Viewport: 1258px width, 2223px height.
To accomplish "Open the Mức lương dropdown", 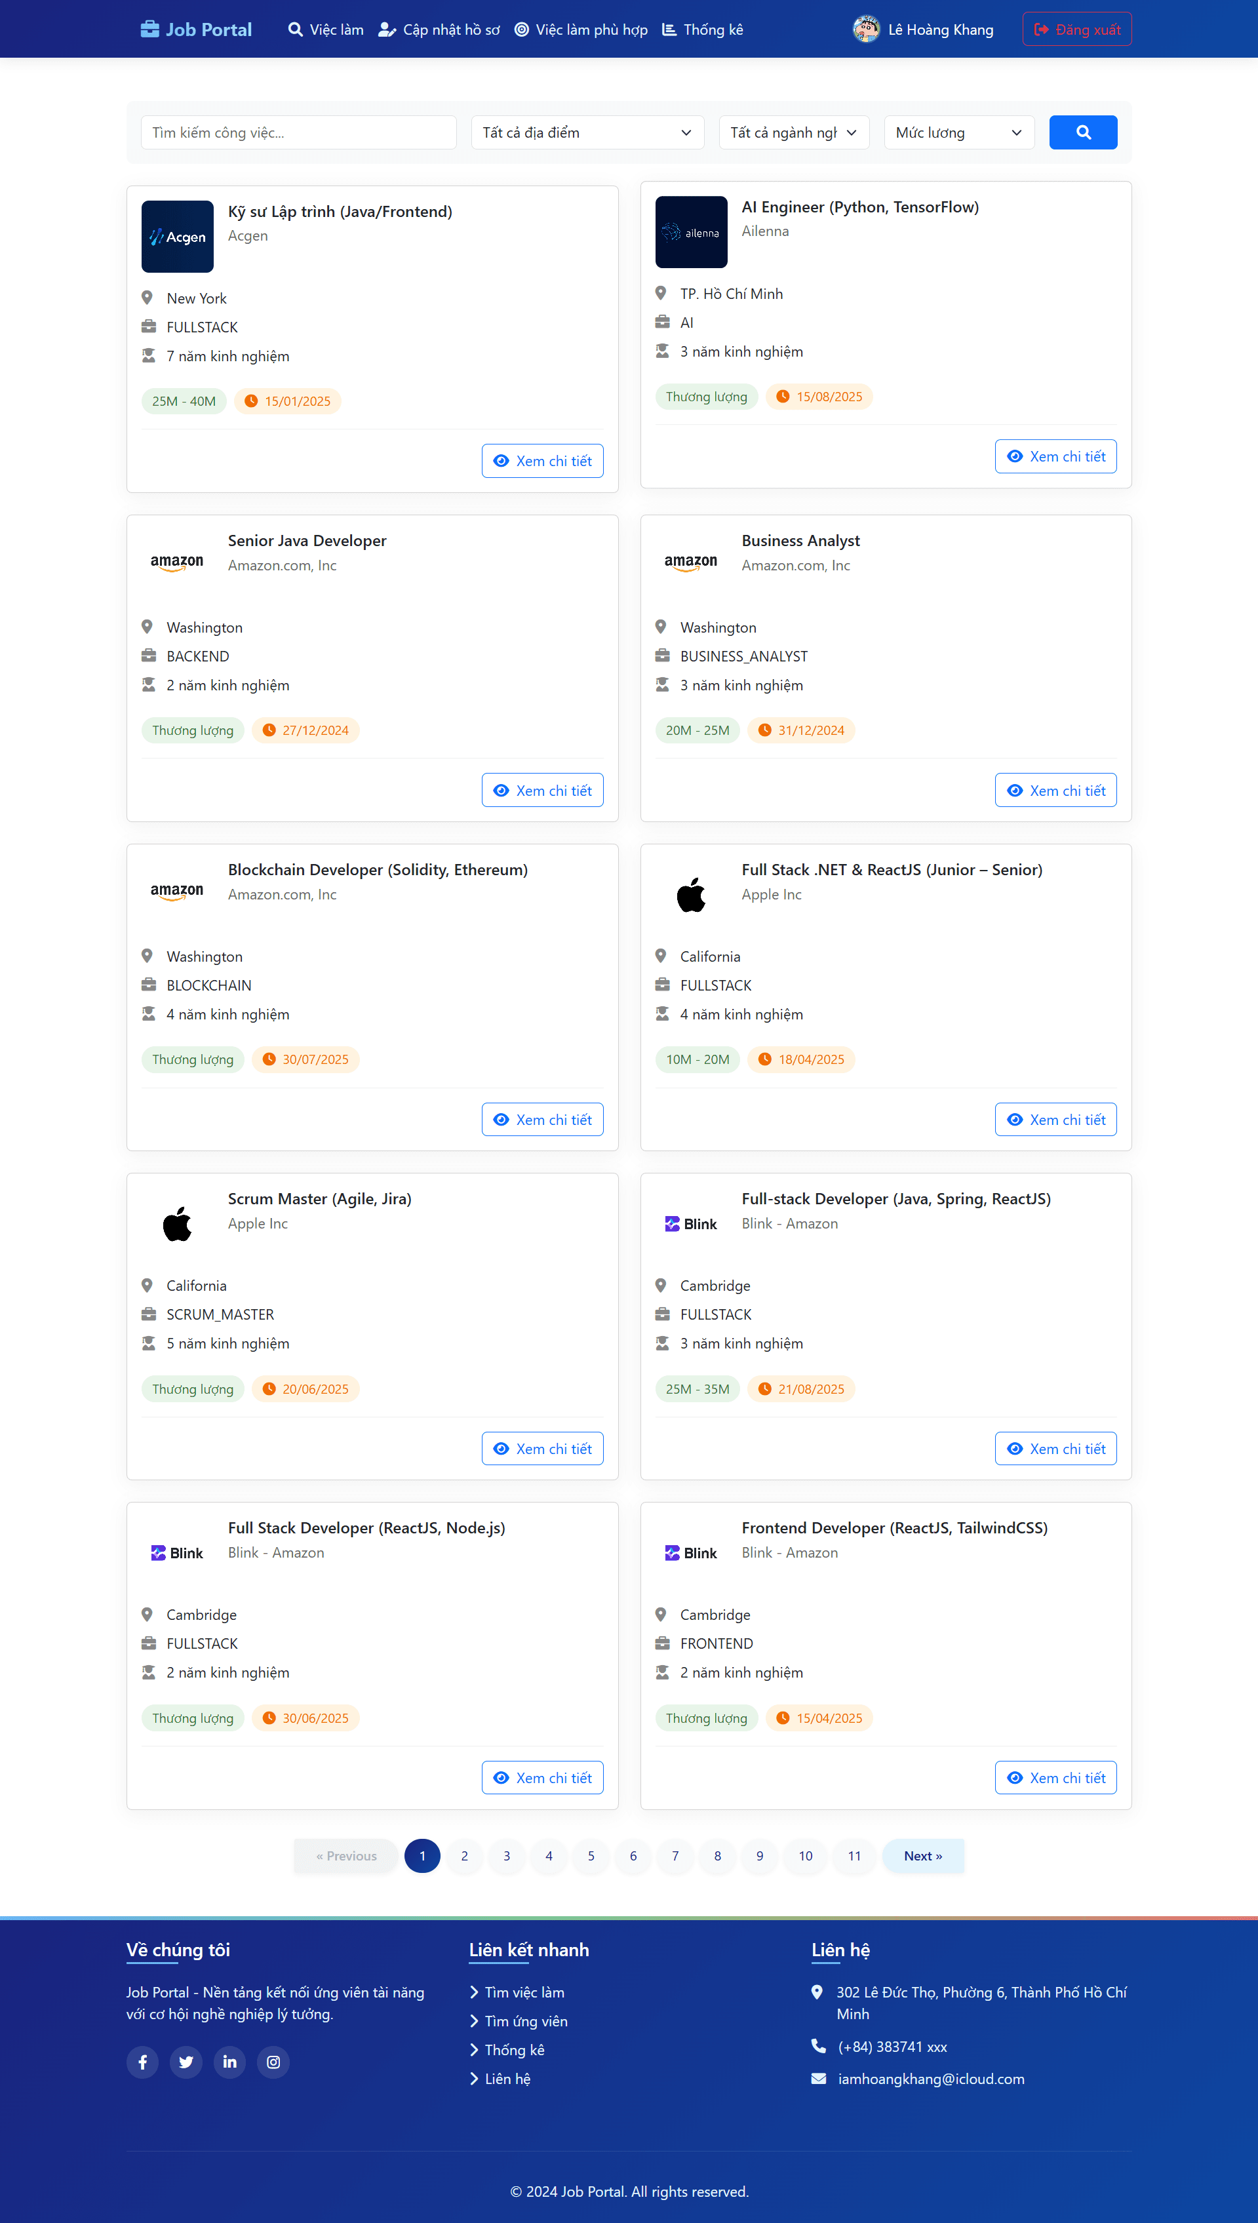I will click(959, 132).
